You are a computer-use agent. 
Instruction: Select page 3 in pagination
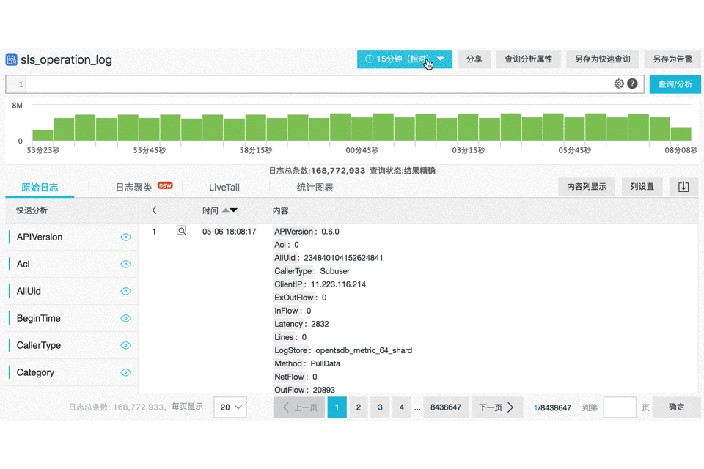pos(380,407)
